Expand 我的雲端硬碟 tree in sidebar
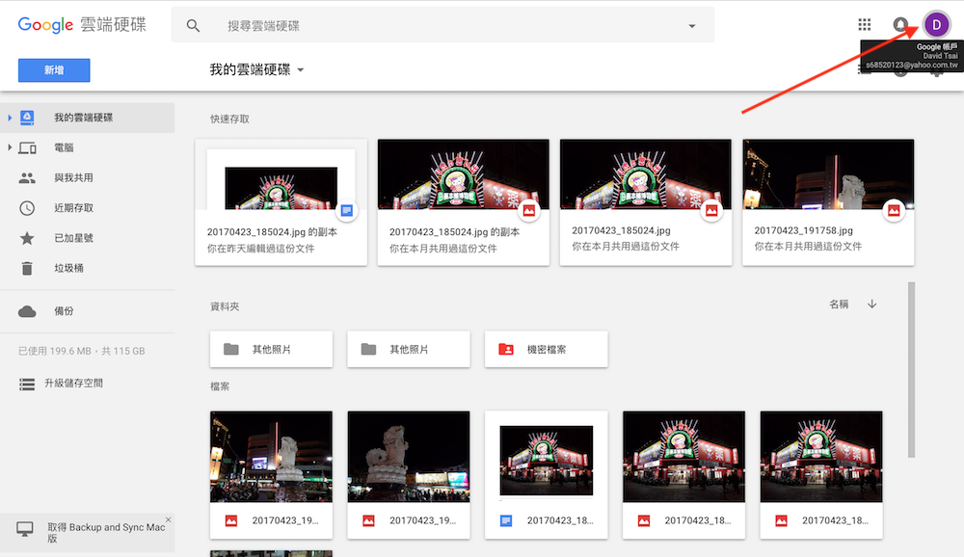The height and width of the screenshot is (557, 964). point(11,118)
